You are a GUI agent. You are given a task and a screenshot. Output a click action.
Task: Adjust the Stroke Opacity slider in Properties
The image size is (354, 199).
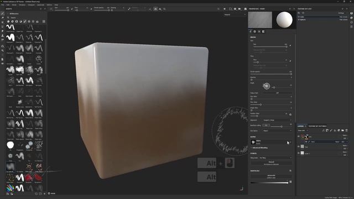tap(271, 74)
